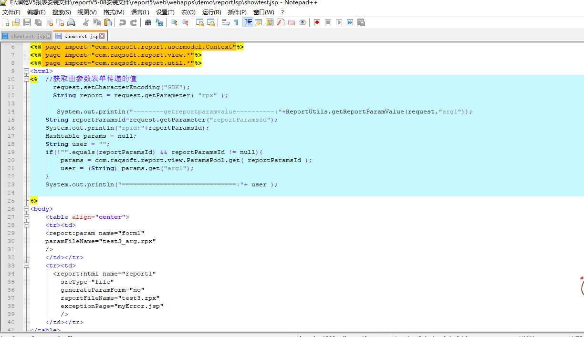
Task: Open the 搜索(S) menu
Action: tap(62, 12)
